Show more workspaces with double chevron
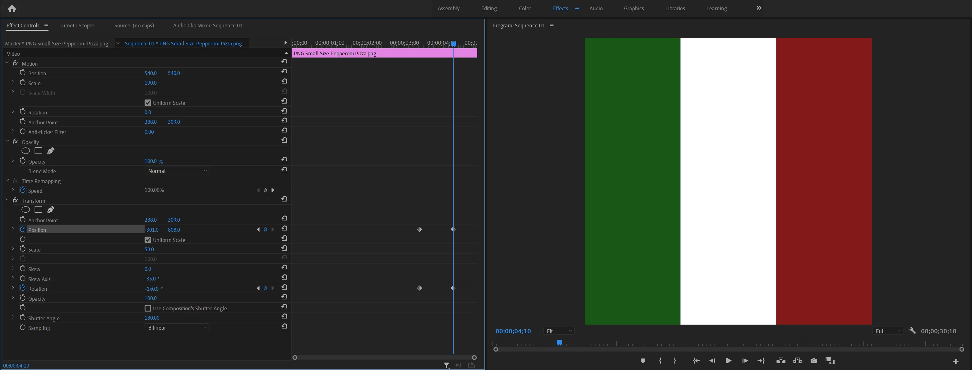Screen dimensions: 972x370 coord(759,8)
